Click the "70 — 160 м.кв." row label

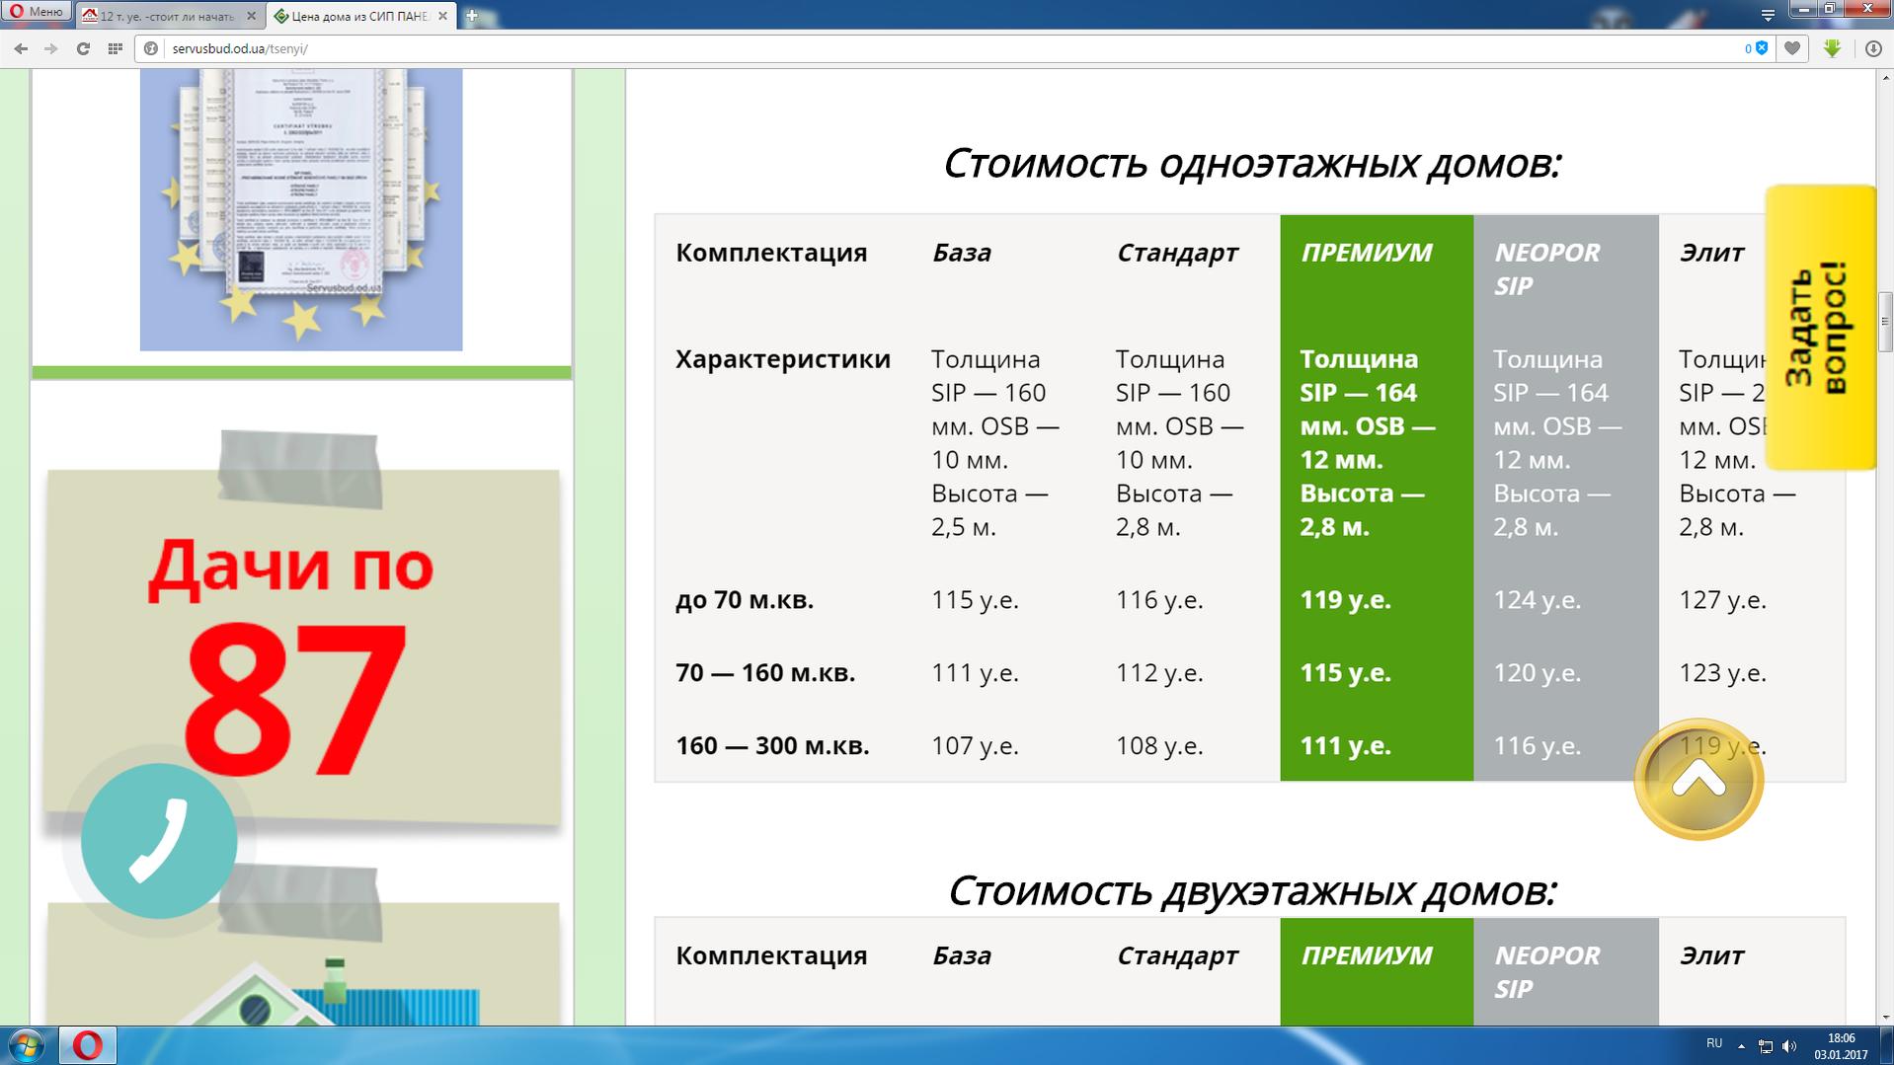(765, 673)
